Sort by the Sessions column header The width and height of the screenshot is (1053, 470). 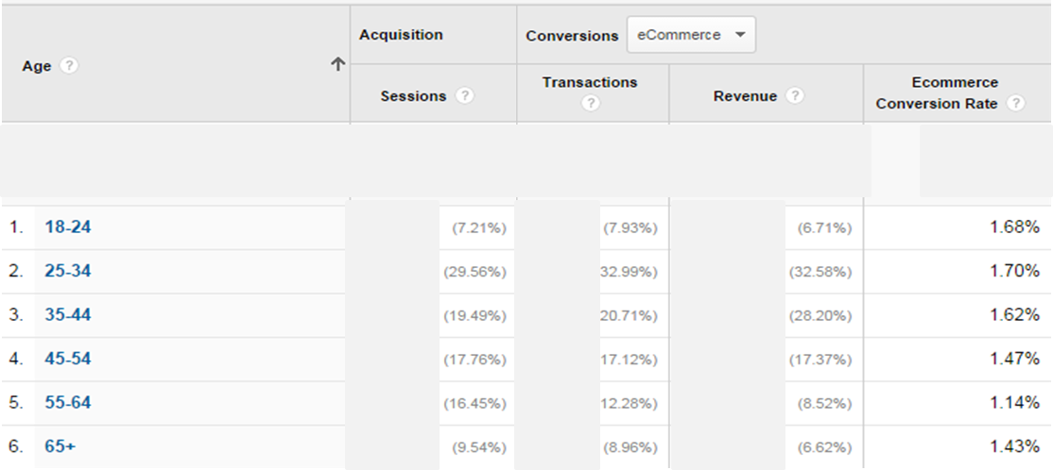(x=413, y=96)
